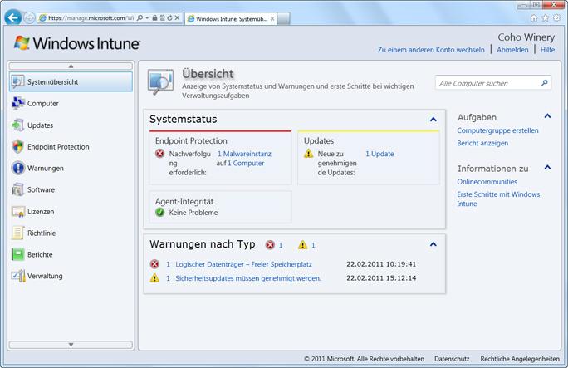Open Erste Schritte mit Windows Intune link
This screenshot has height=368, width=568.
coord(498,199)
